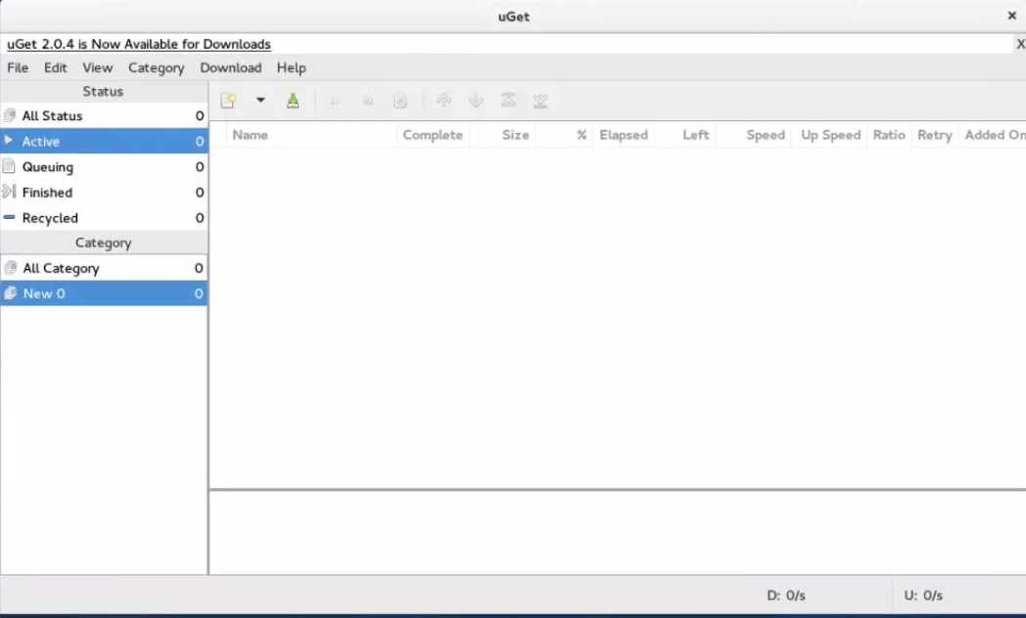Dismiss the update banner with its X
The width and height of the screenshot is (1026, 618).
[x=1020, y=44]
